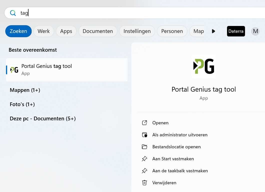This screenshot has height=192, width=265.
Task: Click the folder icon for Bestandslocatie openen
Action: coord(144,147)
